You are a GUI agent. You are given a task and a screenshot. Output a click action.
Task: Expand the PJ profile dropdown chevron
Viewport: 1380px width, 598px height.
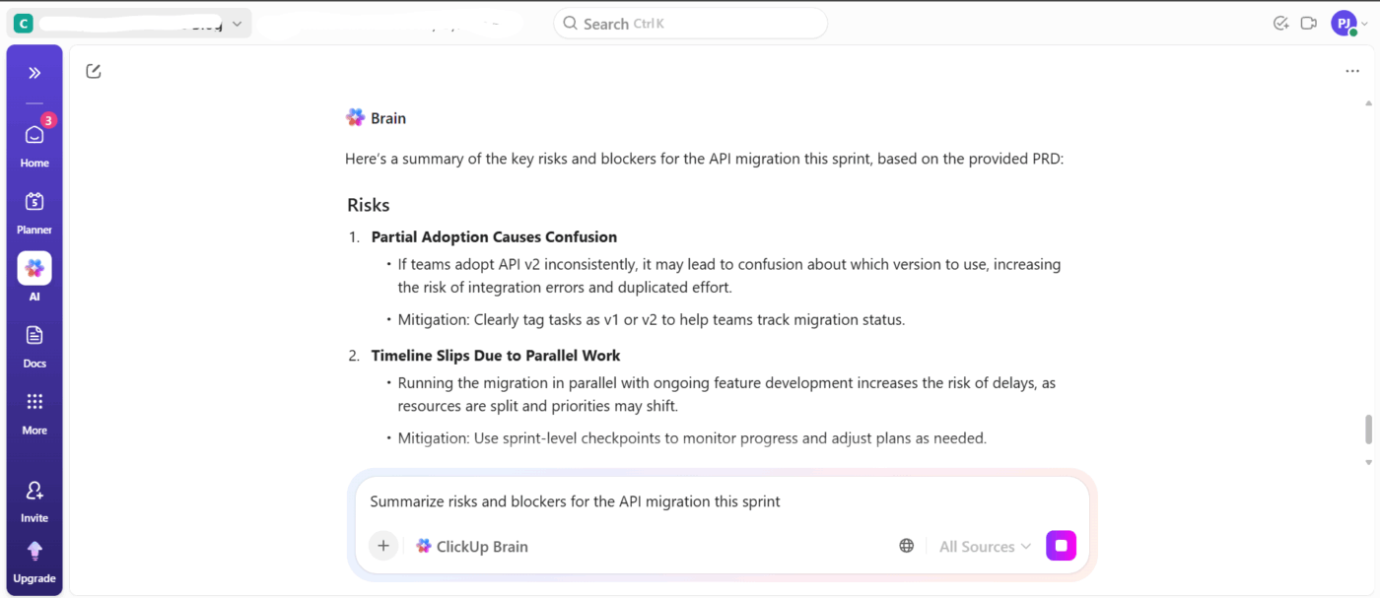(x=1365, y=23)
